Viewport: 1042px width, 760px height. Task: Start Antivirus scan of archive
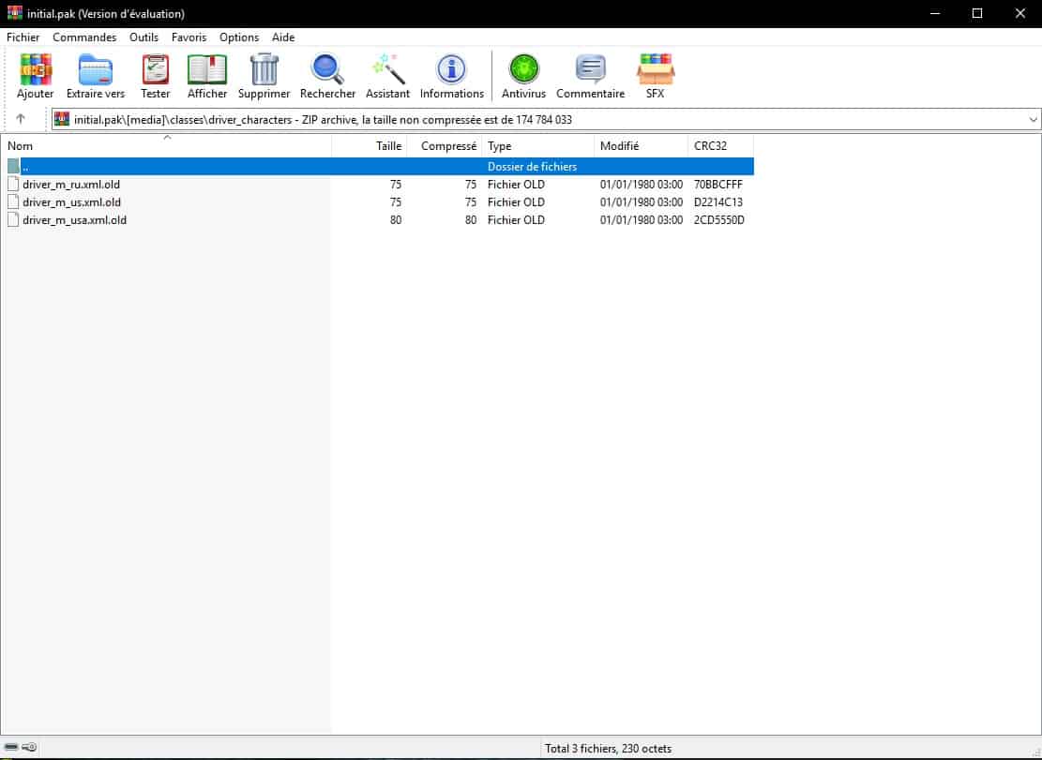[x=523, y=75]
